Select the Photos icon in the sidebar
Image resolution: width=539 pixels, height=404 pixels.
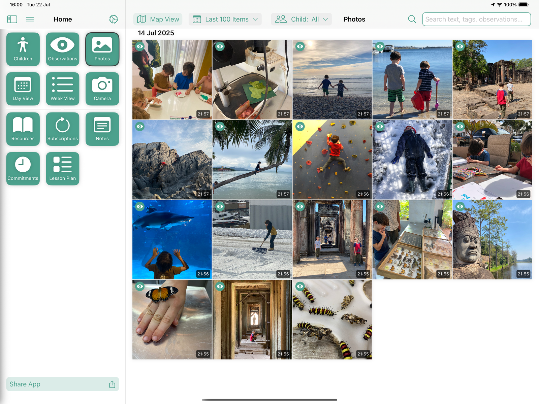click(102, 49)
